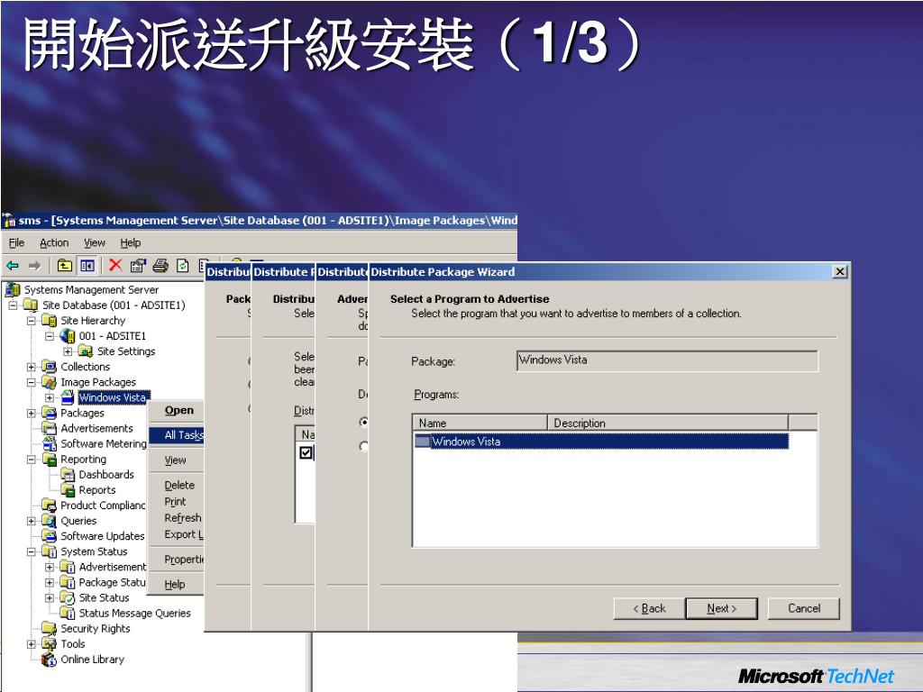Image resolution: width=923 pixels, height=692 pixels.
Task: Click the Product Compliance node icon
Action: 50,505
